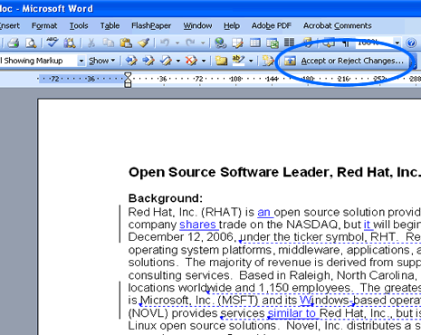
Task: Open Microsoft Word Help icon
Action: tap(411, 43)
